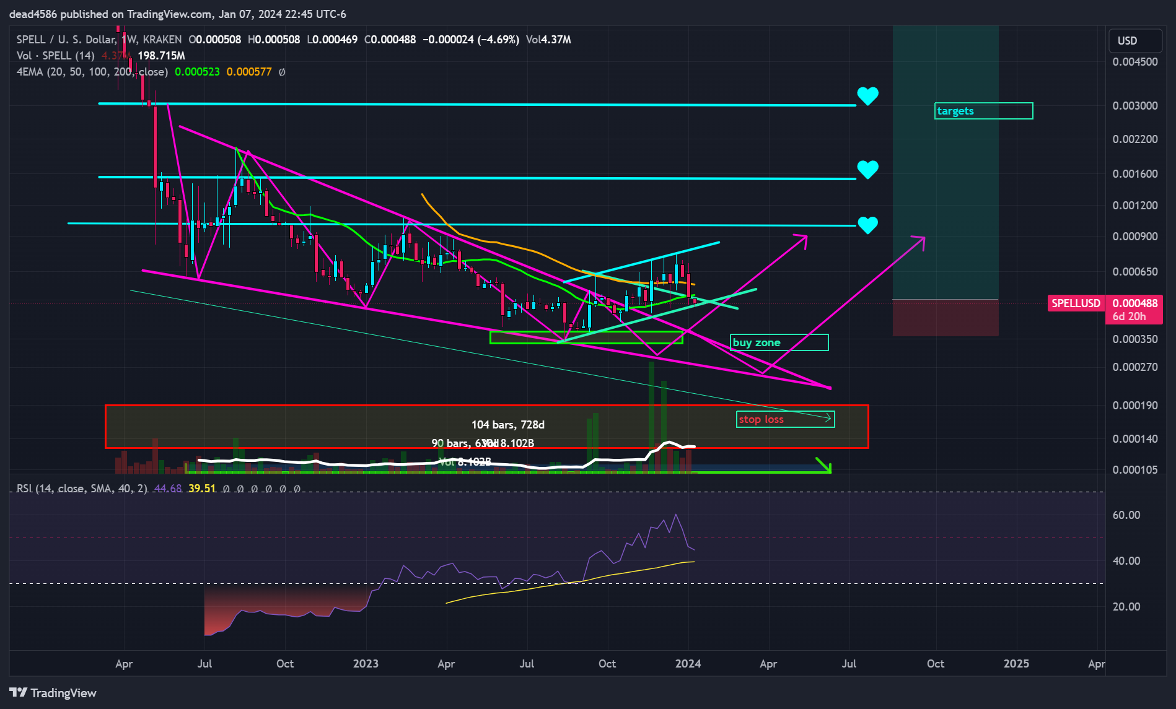
Task: Click the SPELLUSD price line label
Action: point(1076,303)
